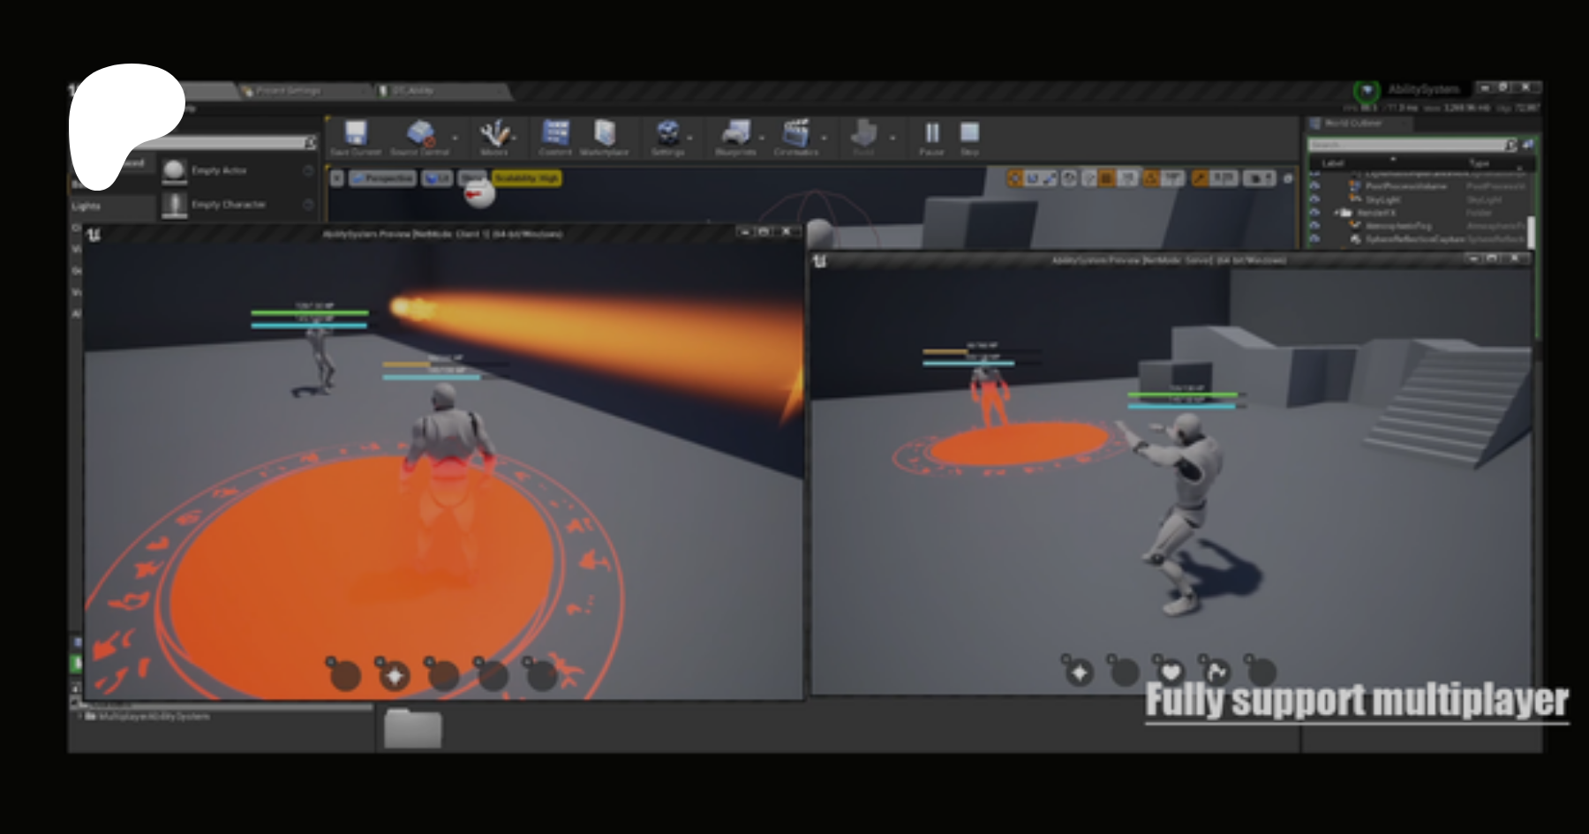Image resolution: width=1589 pixels, height=834 pixels.
Task: Open the Source Control toolbar icon
Action: pyautogui.click(x=420, y=135)
